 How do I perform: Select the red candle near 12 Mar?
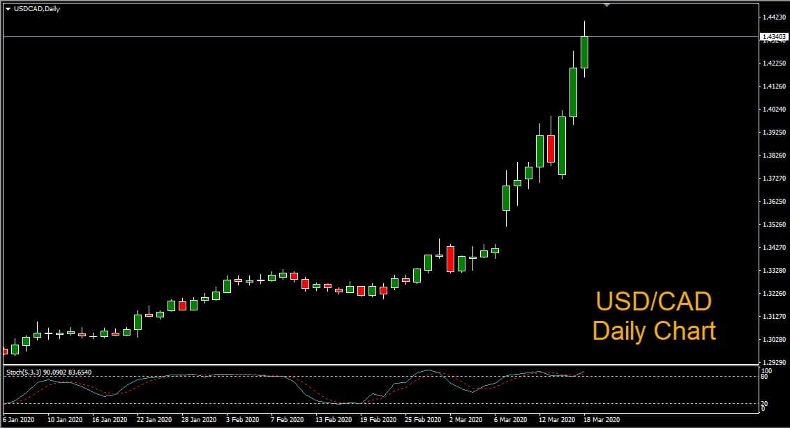coord(551,149)
